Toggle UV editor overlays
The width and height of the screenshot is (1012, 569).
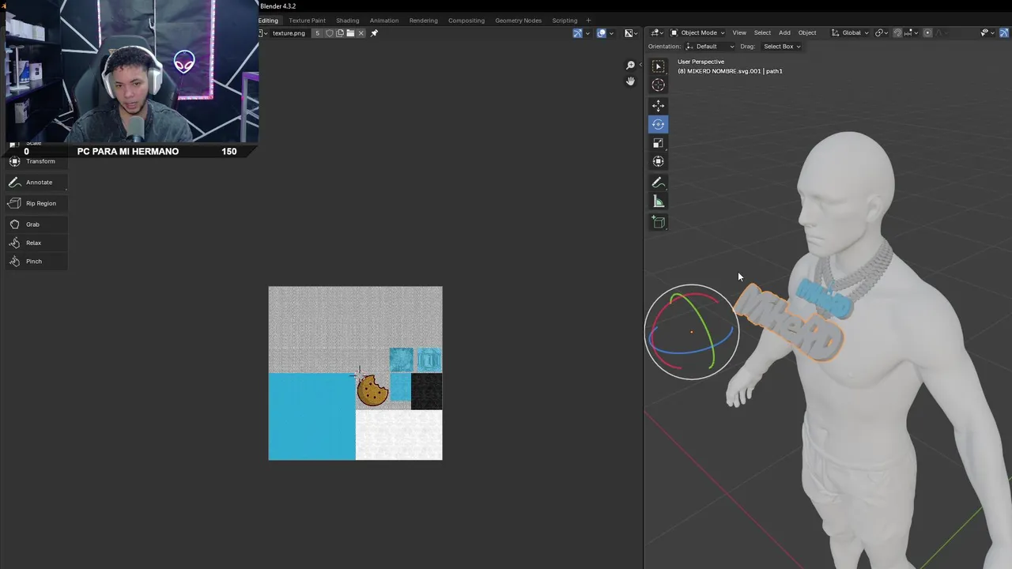602,33
